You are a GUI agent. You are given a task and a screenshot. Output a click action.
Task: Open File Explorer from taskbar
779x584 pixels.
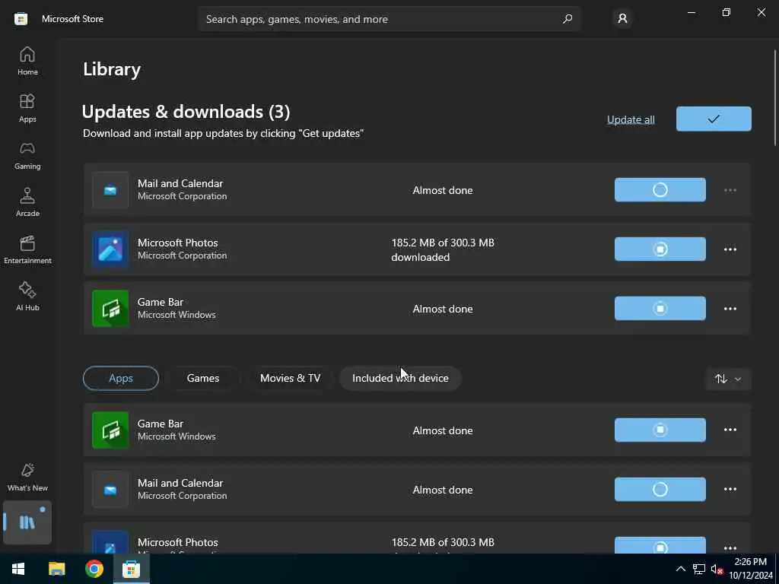click(x=56, y=569)
